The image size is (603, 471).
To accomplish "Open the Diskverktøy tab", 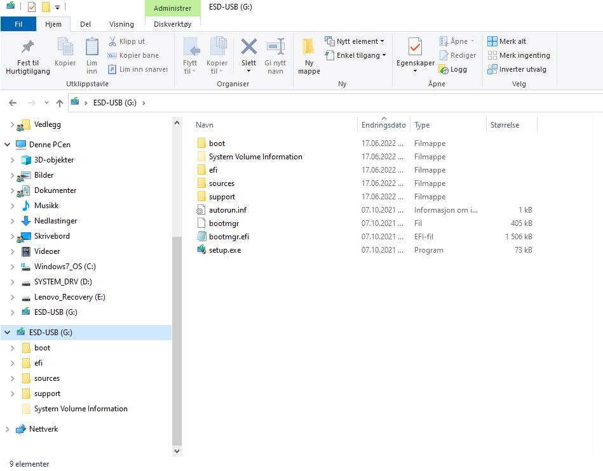I will click(173, 24).
